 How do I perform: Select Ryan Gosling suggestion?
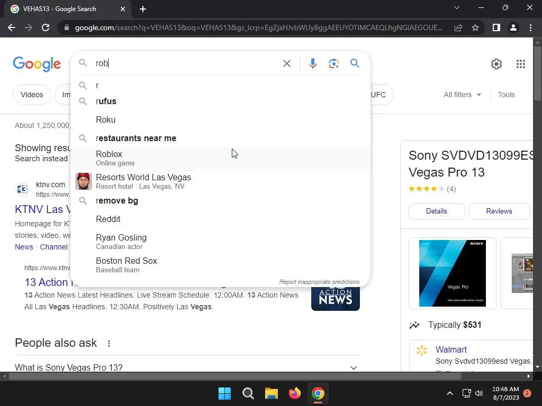tap(220, 242)
